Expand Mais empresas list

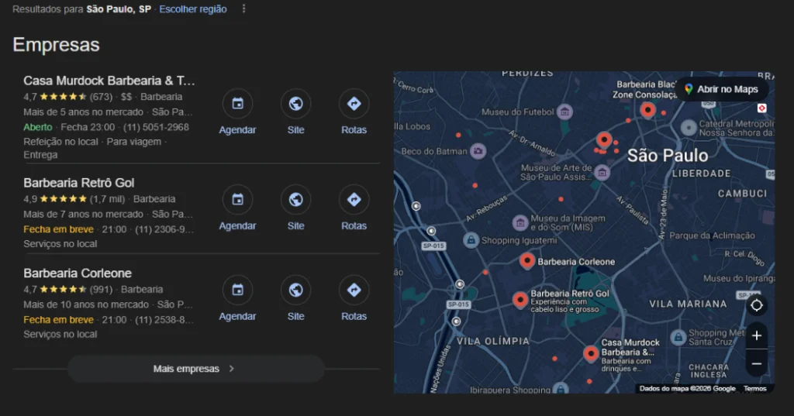click(196, 369)
